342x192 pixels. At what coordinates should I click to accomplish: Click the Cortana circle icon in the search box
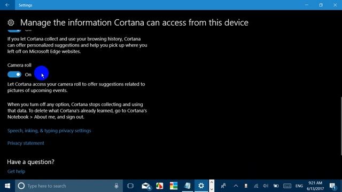point(21,186)
